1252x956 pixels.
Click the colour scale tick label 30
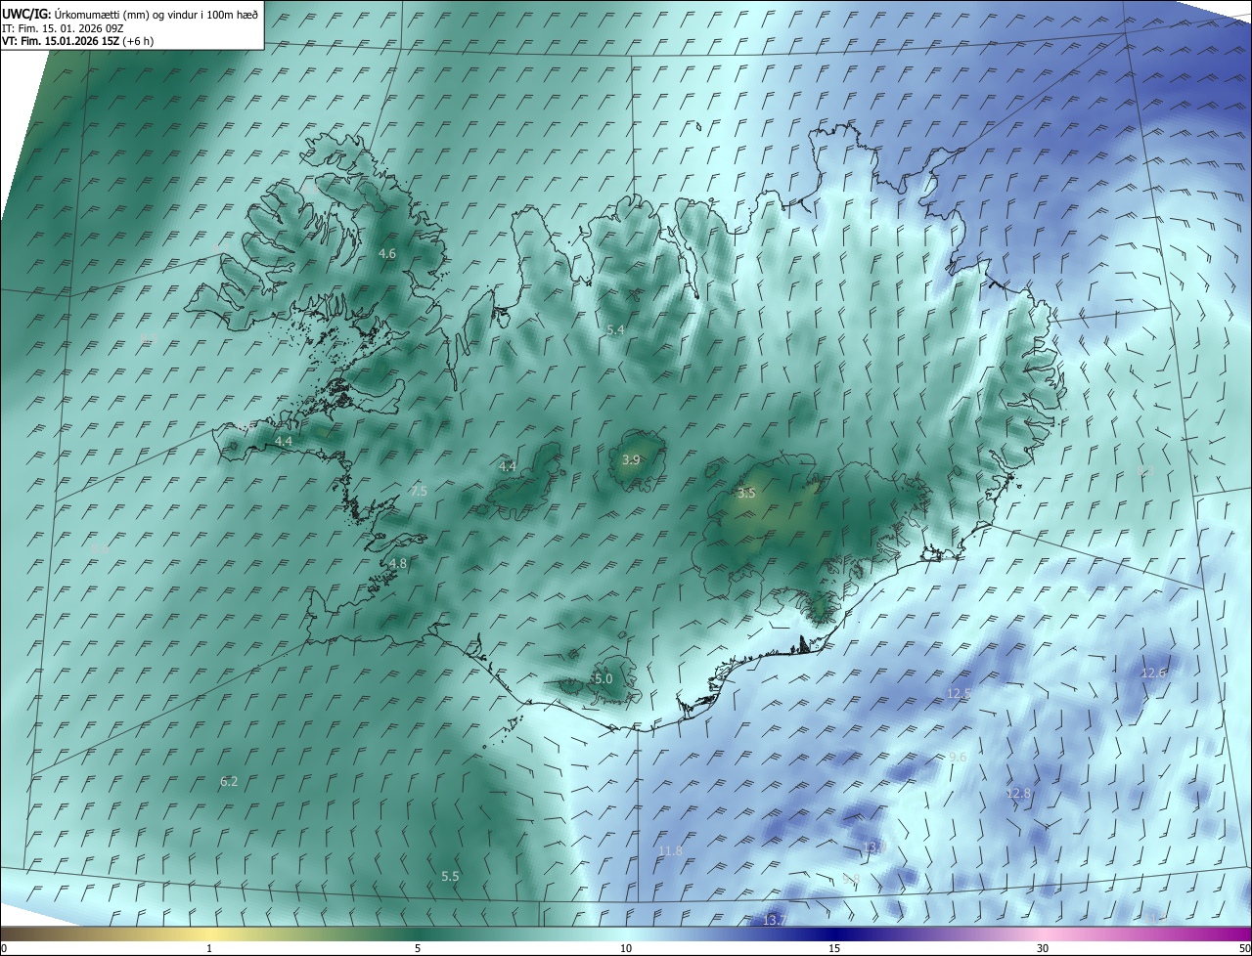click(1043, 948)
